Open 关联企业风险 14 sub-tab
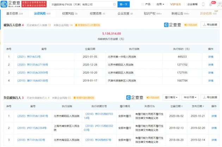Image resolution: width=222 pixels, height=147 pixels. 63,25
